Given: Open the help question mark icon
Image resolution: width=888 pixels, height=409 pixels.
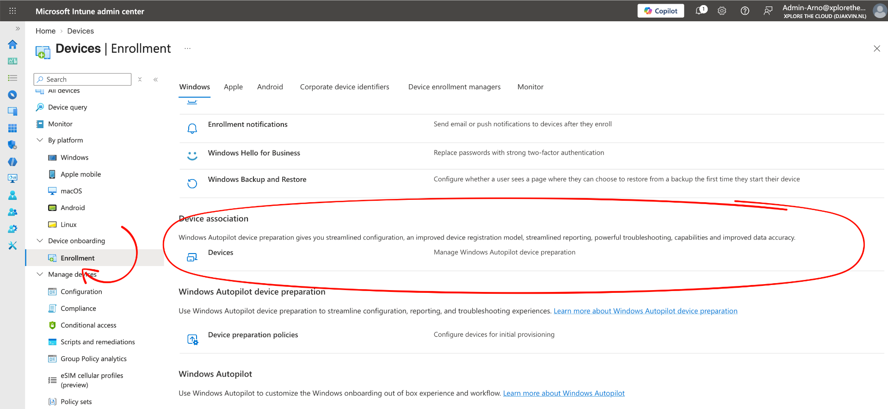Looking at the screenshot, I should 745,11.
